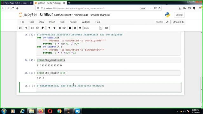Viewport: 203px width, 114px height.
Task: Open the Firefox hamburger menu
Action: point(200,8)
